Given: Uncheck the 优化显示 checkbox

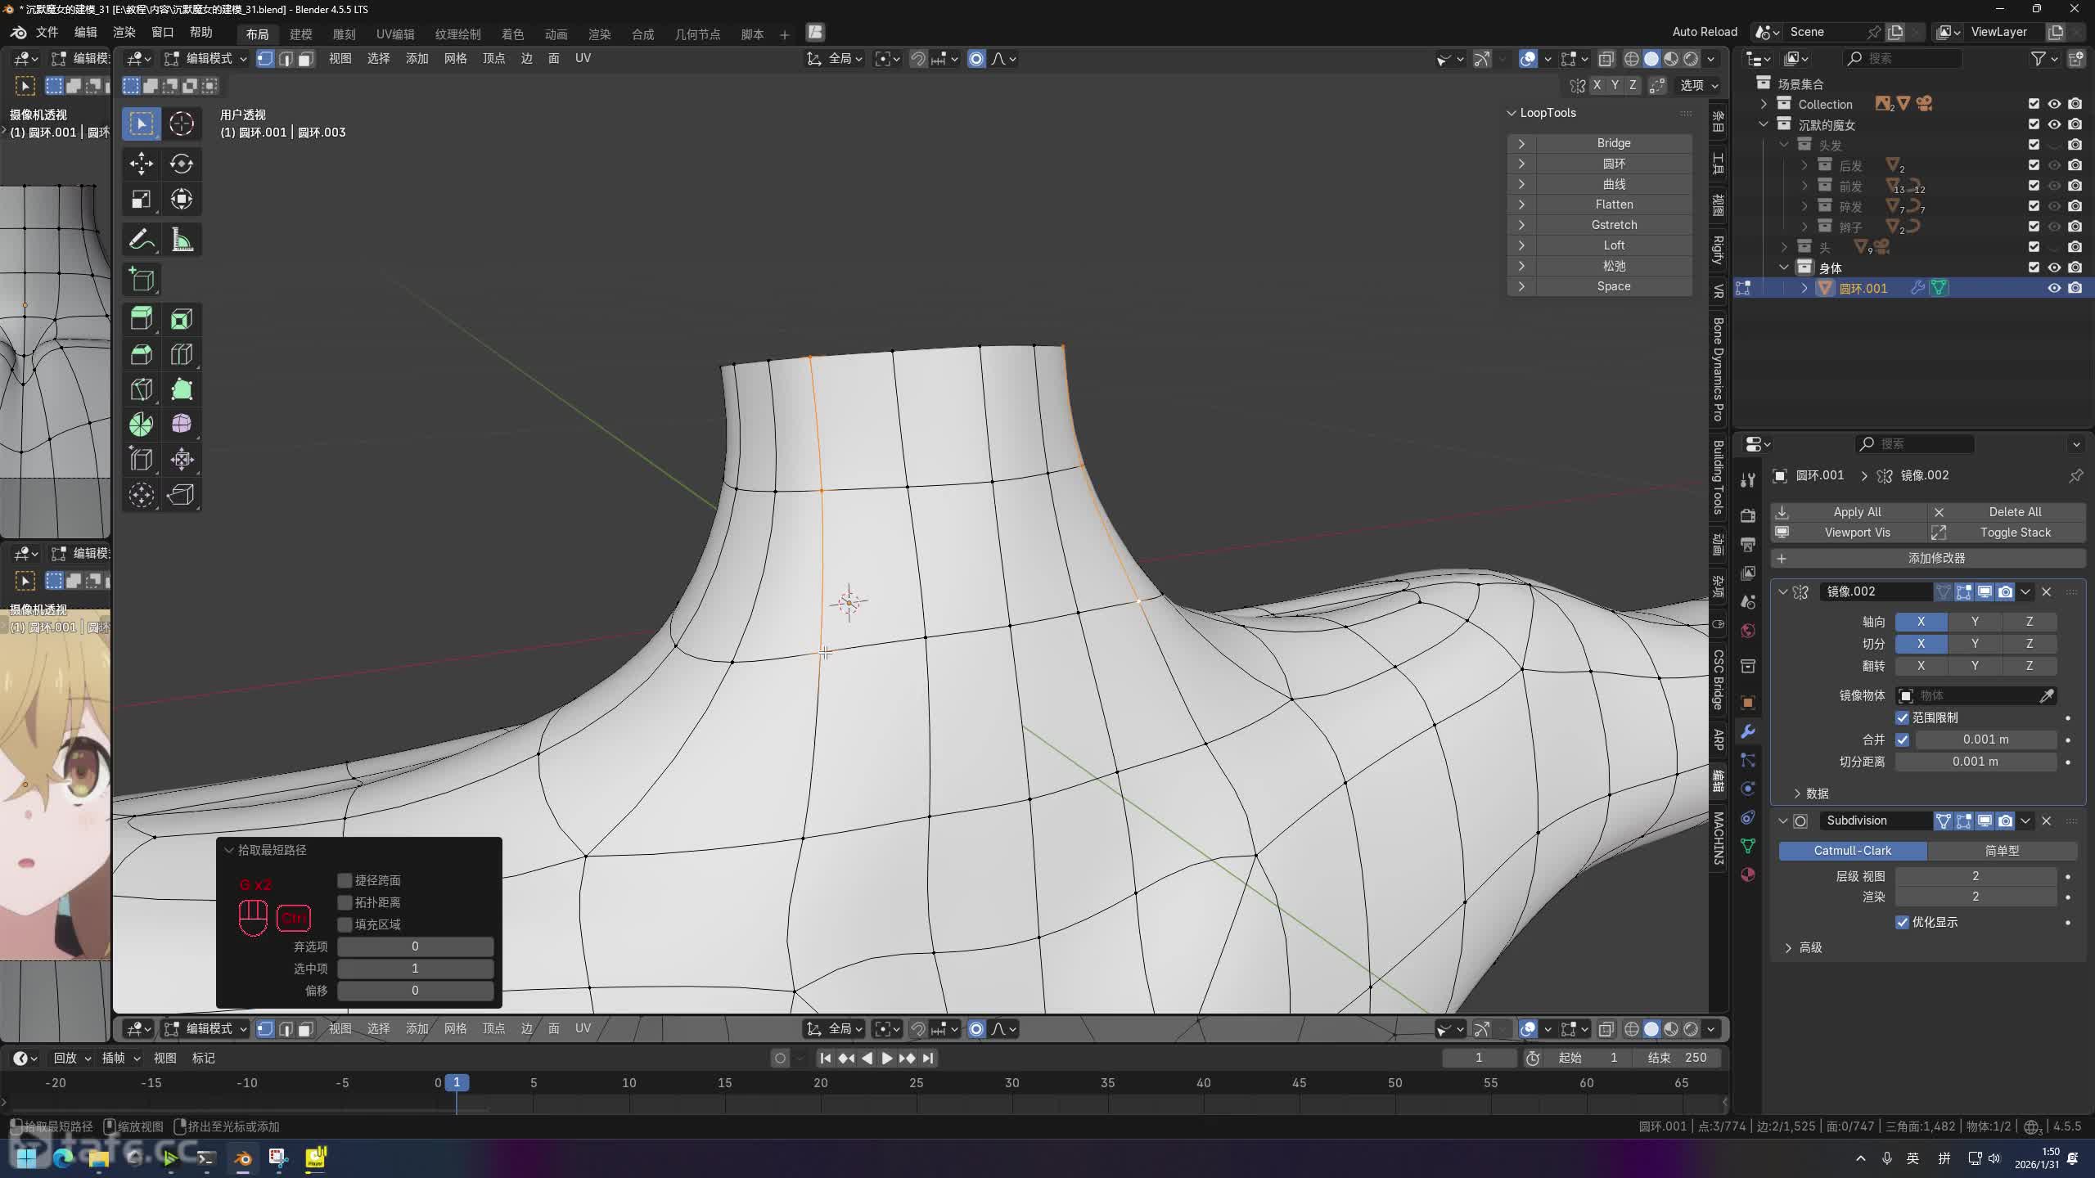Looking at the screenshot, I should (1902, 922).
